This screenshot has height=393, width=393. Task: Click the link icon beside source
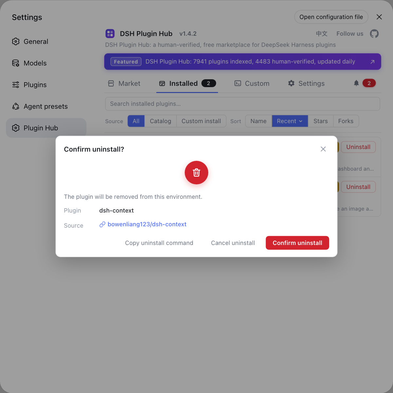click(x=103, y=224)
